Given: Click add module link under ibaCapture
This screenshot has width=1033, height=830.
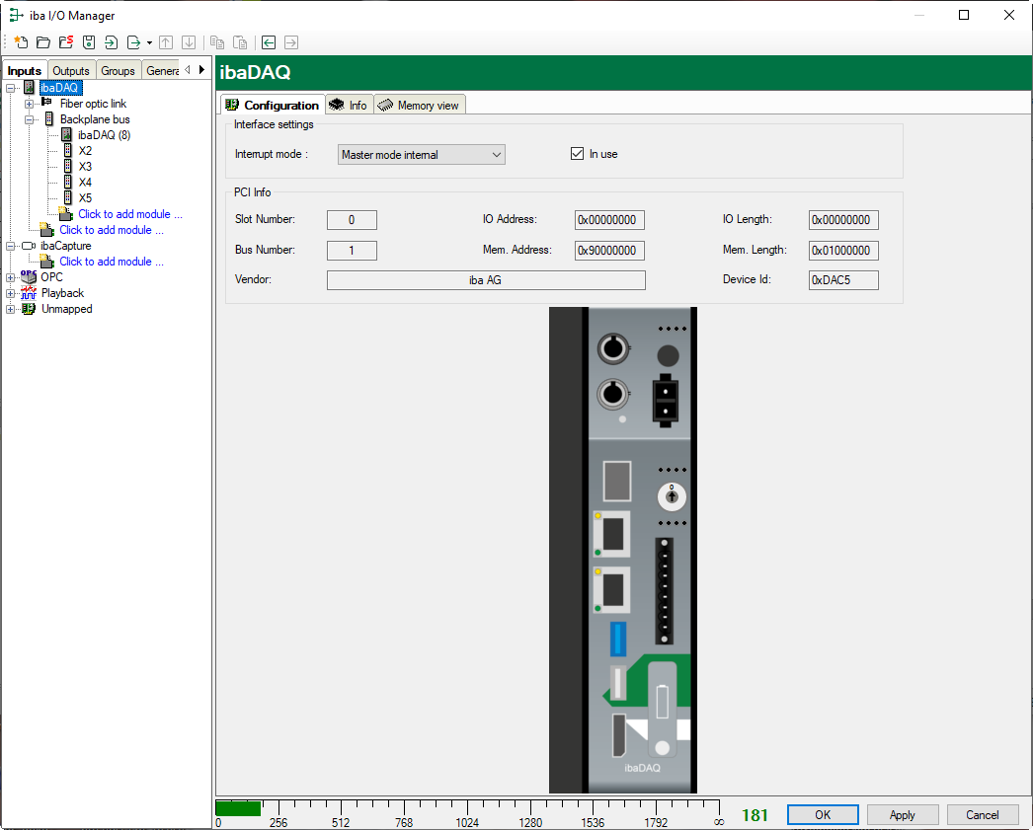Looking at the screenshot, I should pos(112,262).
